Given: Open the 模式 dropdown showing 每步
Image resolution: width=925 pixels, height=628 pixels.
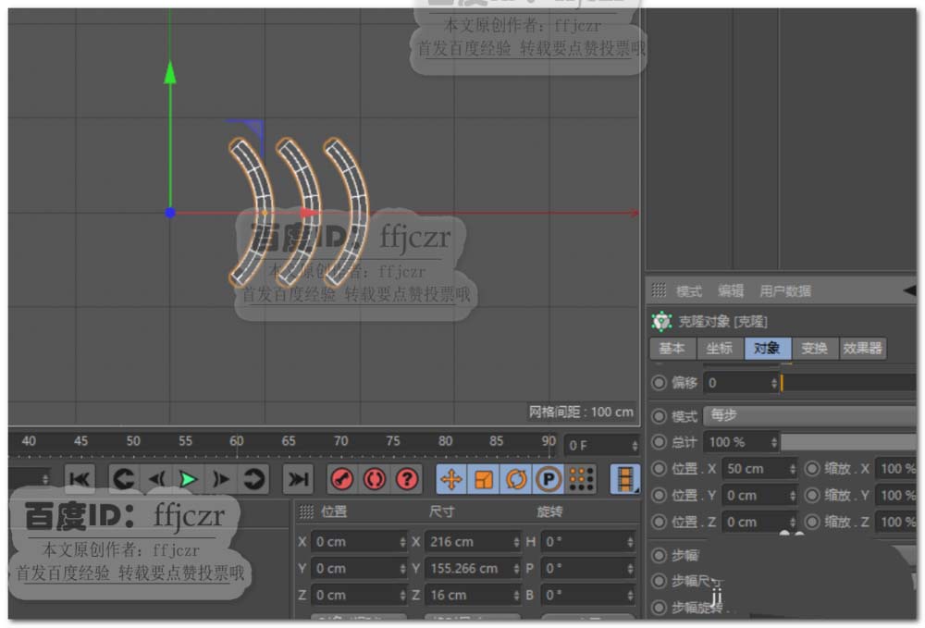Looking at the screenshot, I should (810, 415).
